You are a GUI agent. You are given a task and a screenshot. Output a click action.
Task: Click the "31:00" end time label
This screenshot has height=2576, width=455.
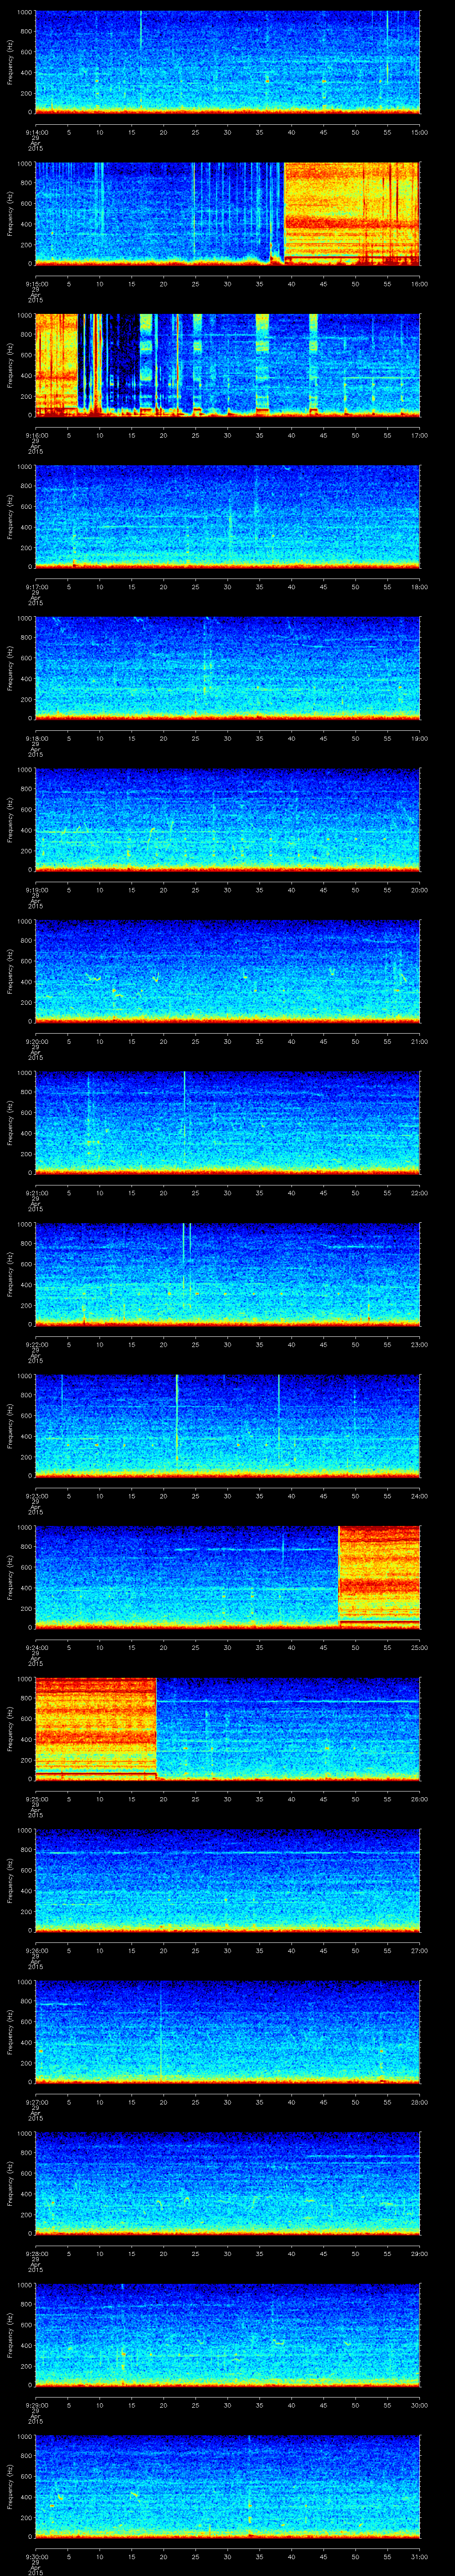click(x=420, y=2556)
